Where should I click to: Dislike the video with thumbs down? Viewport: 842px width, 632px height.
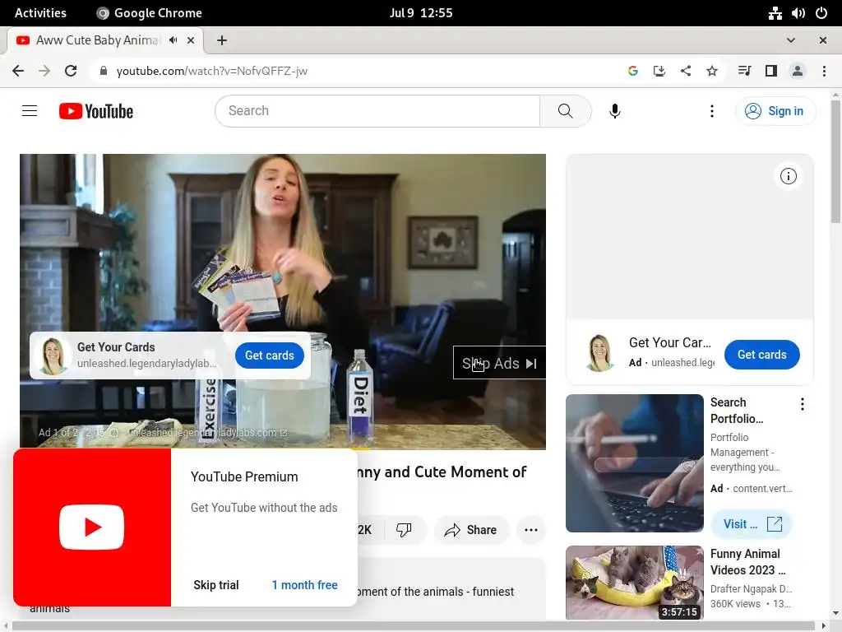404,530
